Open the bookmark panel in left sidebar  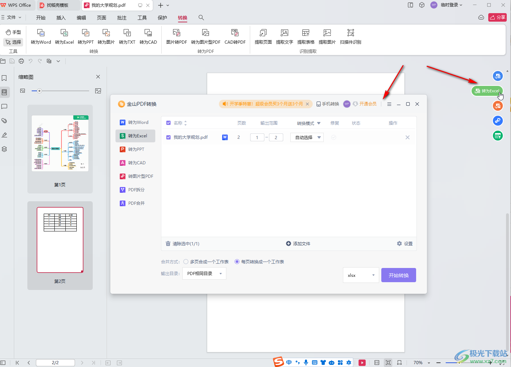click(x=4, y=78)
